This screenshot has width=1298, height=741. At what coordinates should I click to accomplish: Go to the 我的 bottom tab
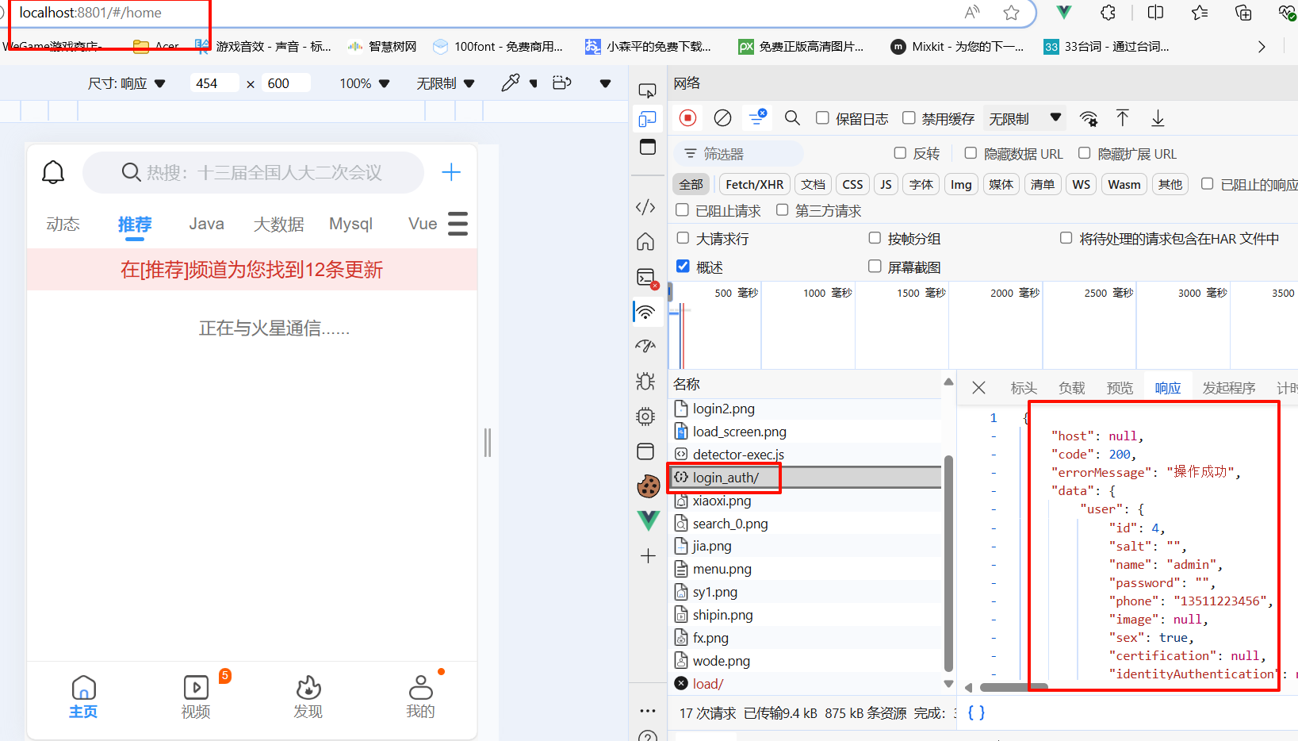click(420, 697)
